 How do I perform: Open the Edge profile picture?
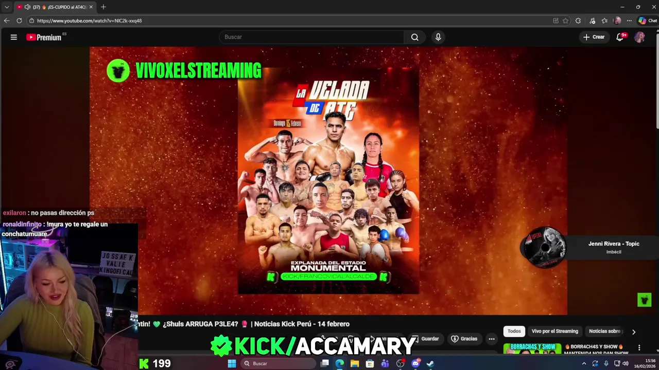(x=617, y=21)
